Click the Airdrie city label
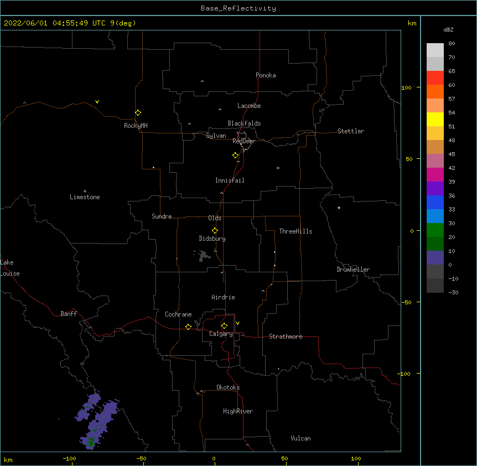The height and width of the screenshot is (466, 477). (223, 297)
